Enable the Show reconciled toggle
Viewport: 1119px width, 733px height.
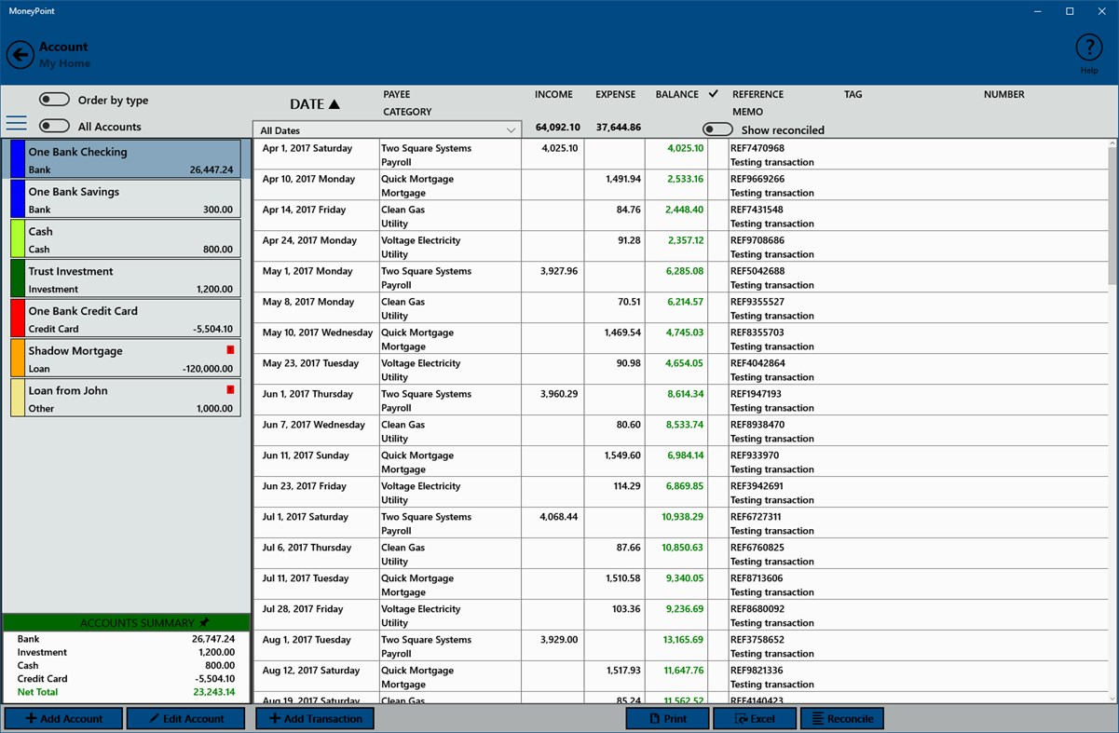(x=717, y=130)
